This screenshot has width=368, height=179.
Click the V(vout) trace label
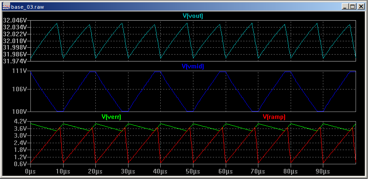193,16
